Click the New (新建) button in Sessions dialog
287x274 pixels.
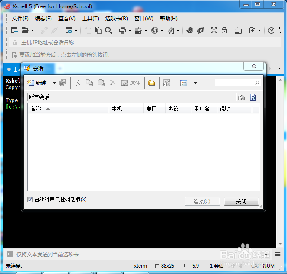click(37, 83)
